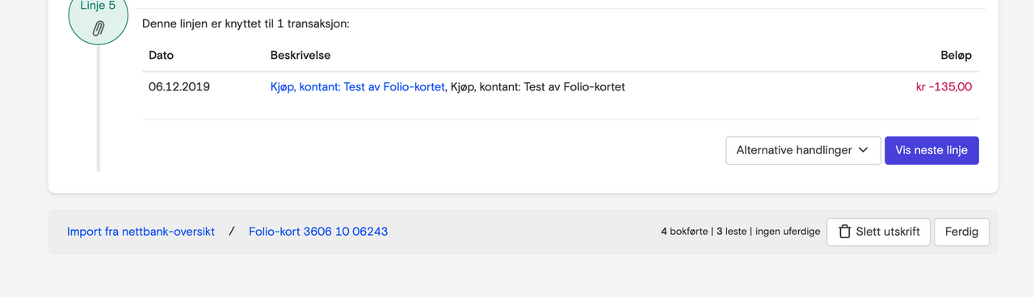Click the ingen uferdige status text
Screen dimensions: 1034x297
788,232
